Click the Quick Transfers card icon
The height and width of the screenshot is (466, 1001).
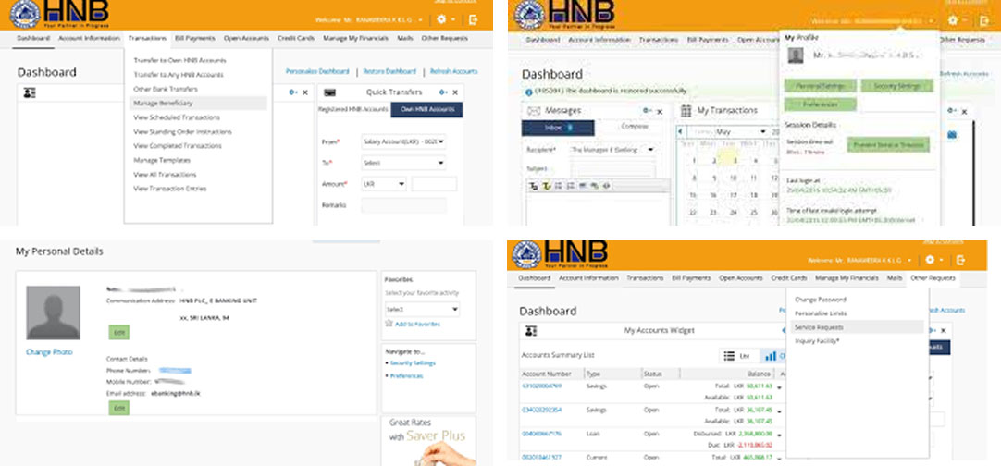coord(330,92)
